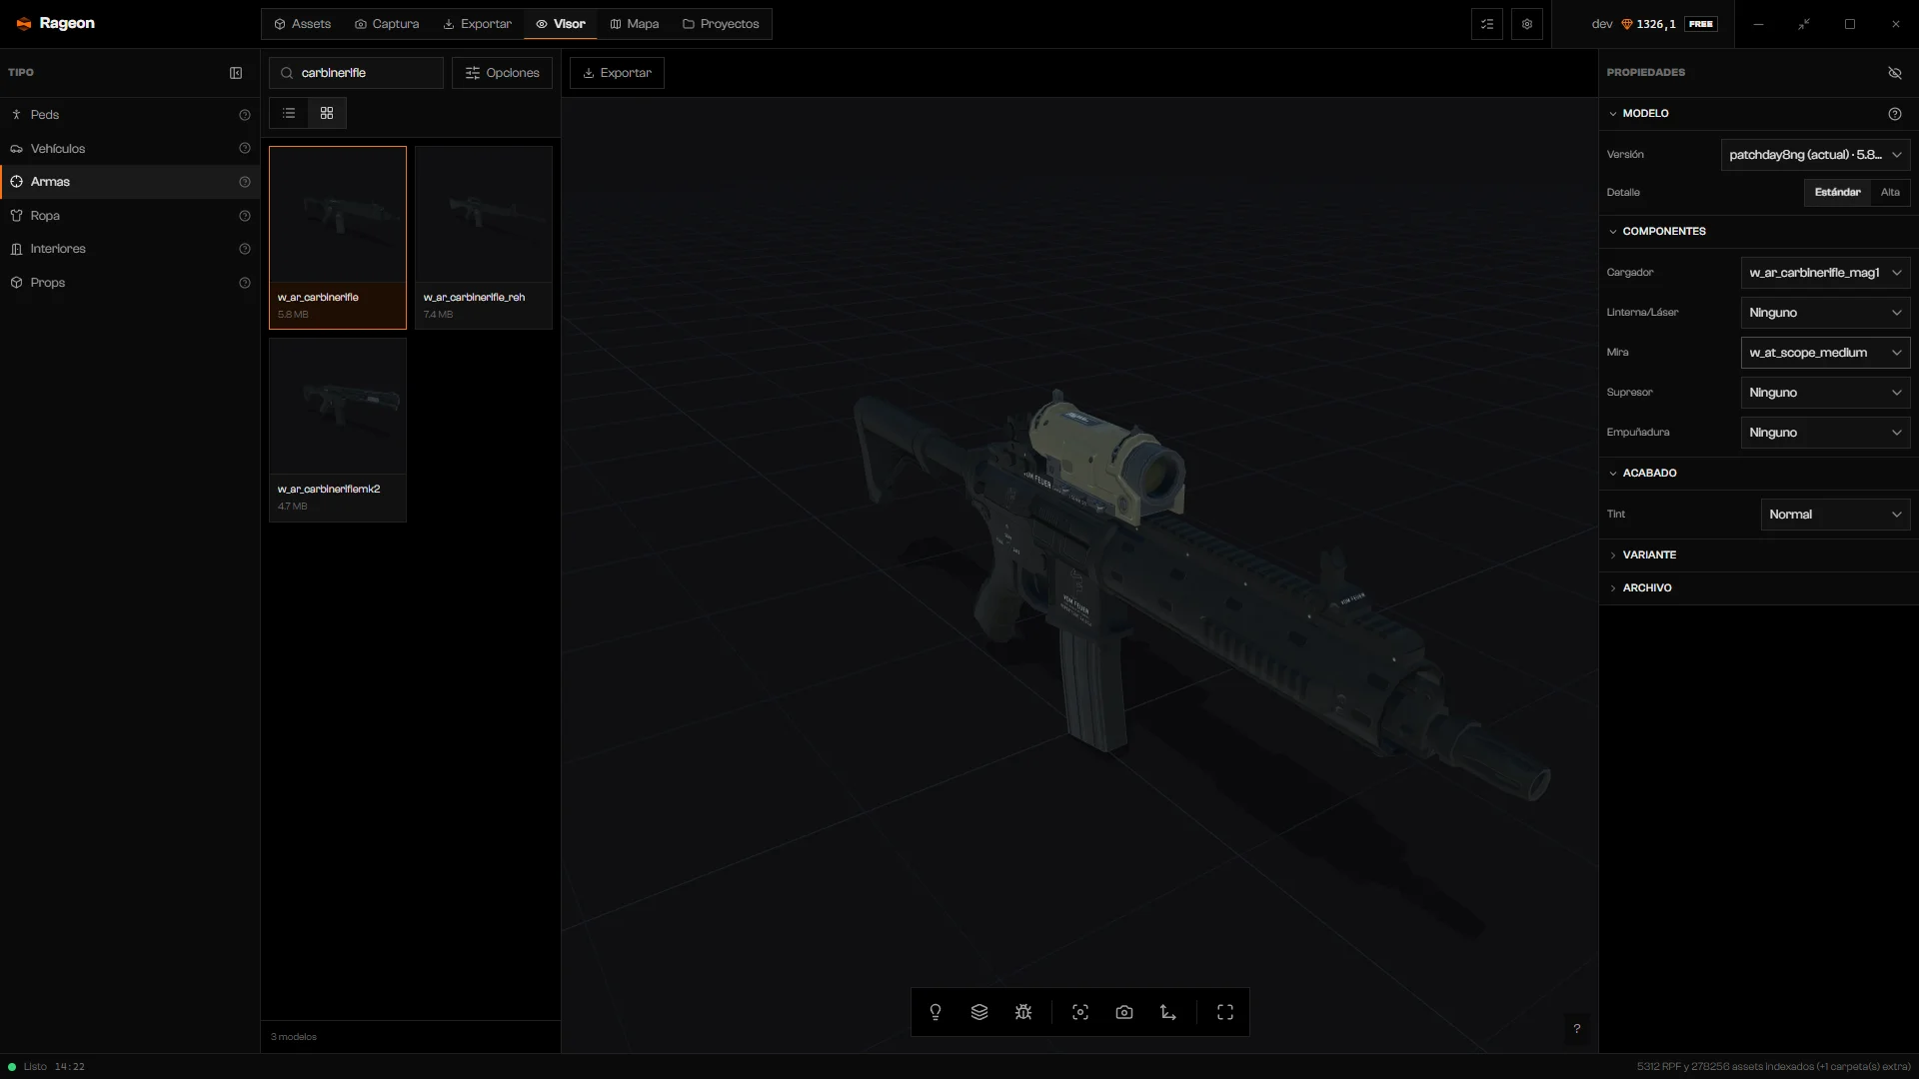Switch to the Assets tab

pyautogui.click(x=302, y=24)
